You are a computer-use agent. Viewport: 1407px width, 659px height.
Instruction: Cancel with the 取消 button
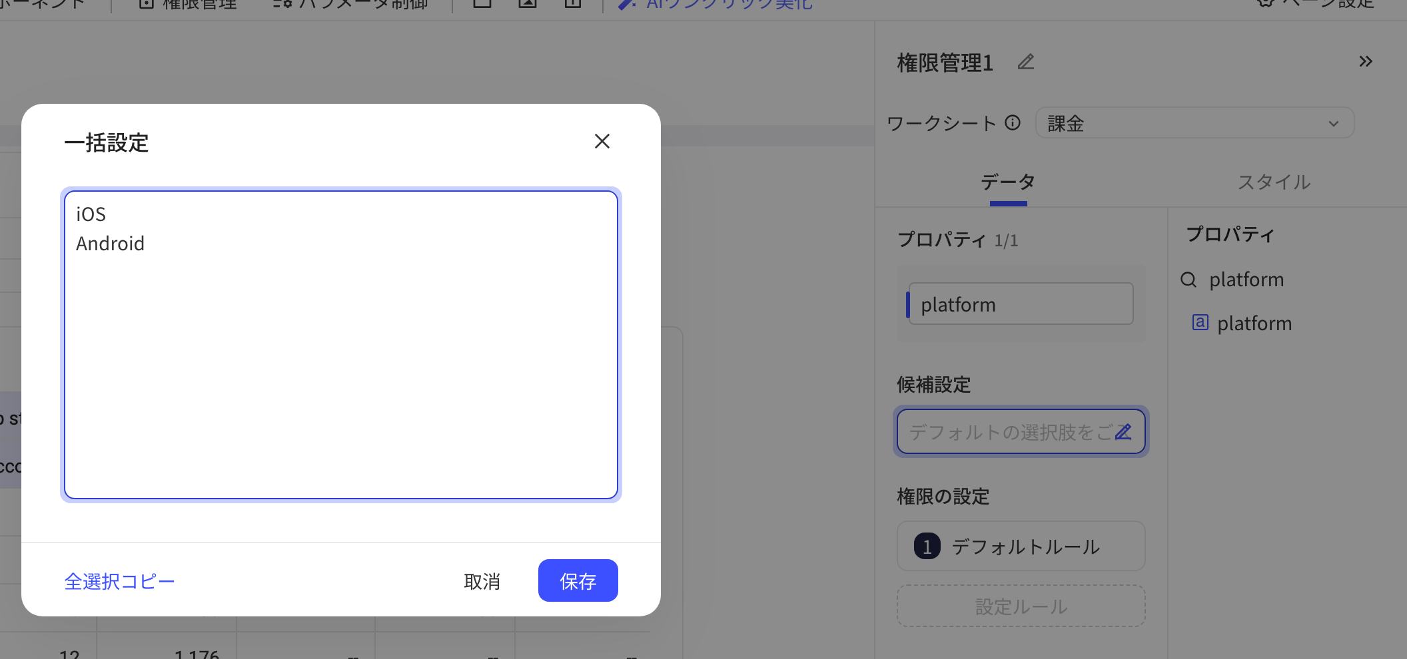click(482, 581)
